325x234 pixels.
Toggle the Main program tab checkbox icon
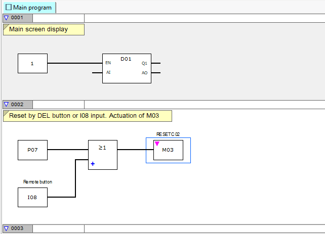coord(9,7)
